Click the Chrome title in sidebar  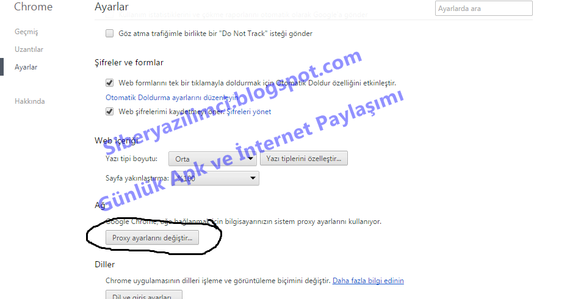click(x=33, y=7)
